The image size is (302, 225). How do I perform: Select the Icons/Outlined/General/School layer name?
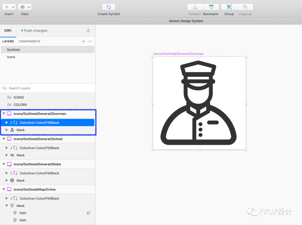[x=38, y=139]
